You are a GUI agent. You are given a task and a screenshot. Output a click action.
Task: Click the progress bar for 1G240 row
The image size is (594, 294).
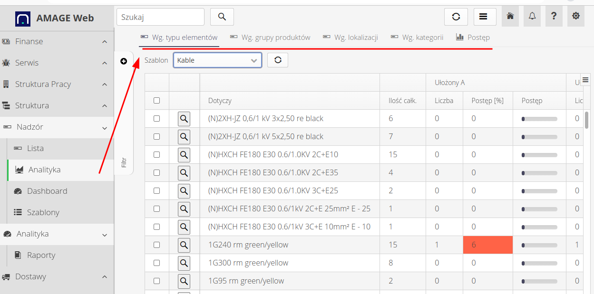539,245
